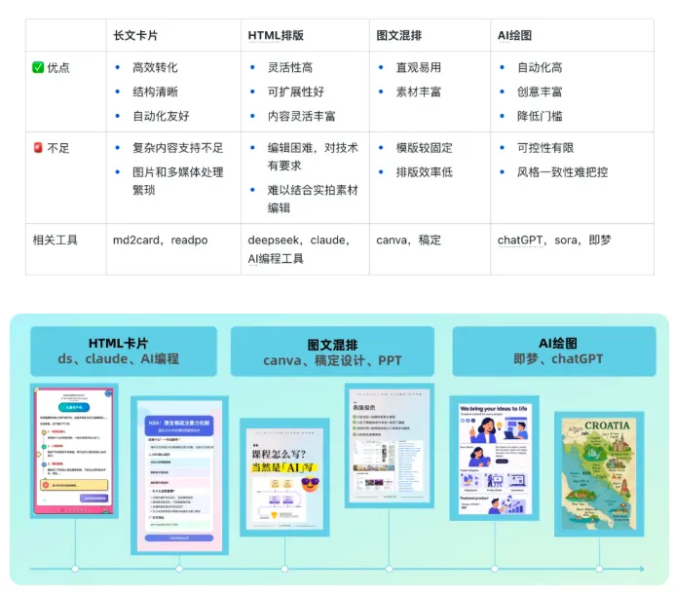The width and height of the screenshot is (674, 592).
Task: Click the timeline dot under the CROATIA map
Action: (x=599, y=569)
